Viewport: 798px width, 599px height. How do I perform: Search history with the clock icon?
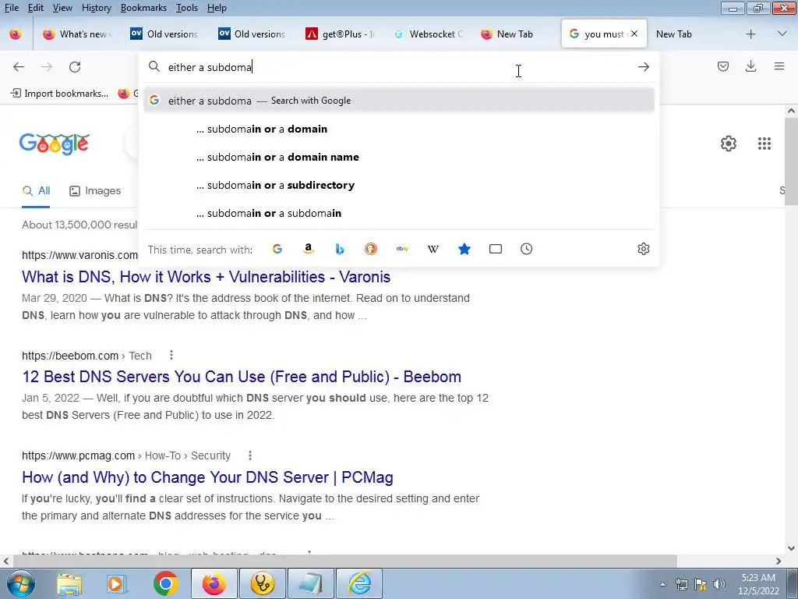pos(526,249)
